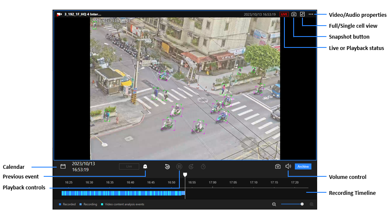389x215 pixels.
Task: Click the Archive button
Action: tap(303, 167)
